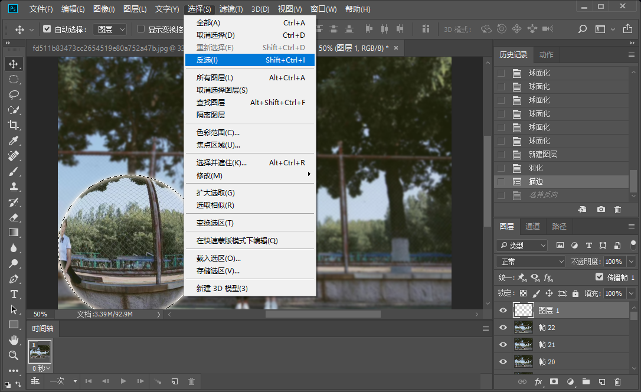Select the Path Selection tool
641x392 pixels.
pos(14,309)
